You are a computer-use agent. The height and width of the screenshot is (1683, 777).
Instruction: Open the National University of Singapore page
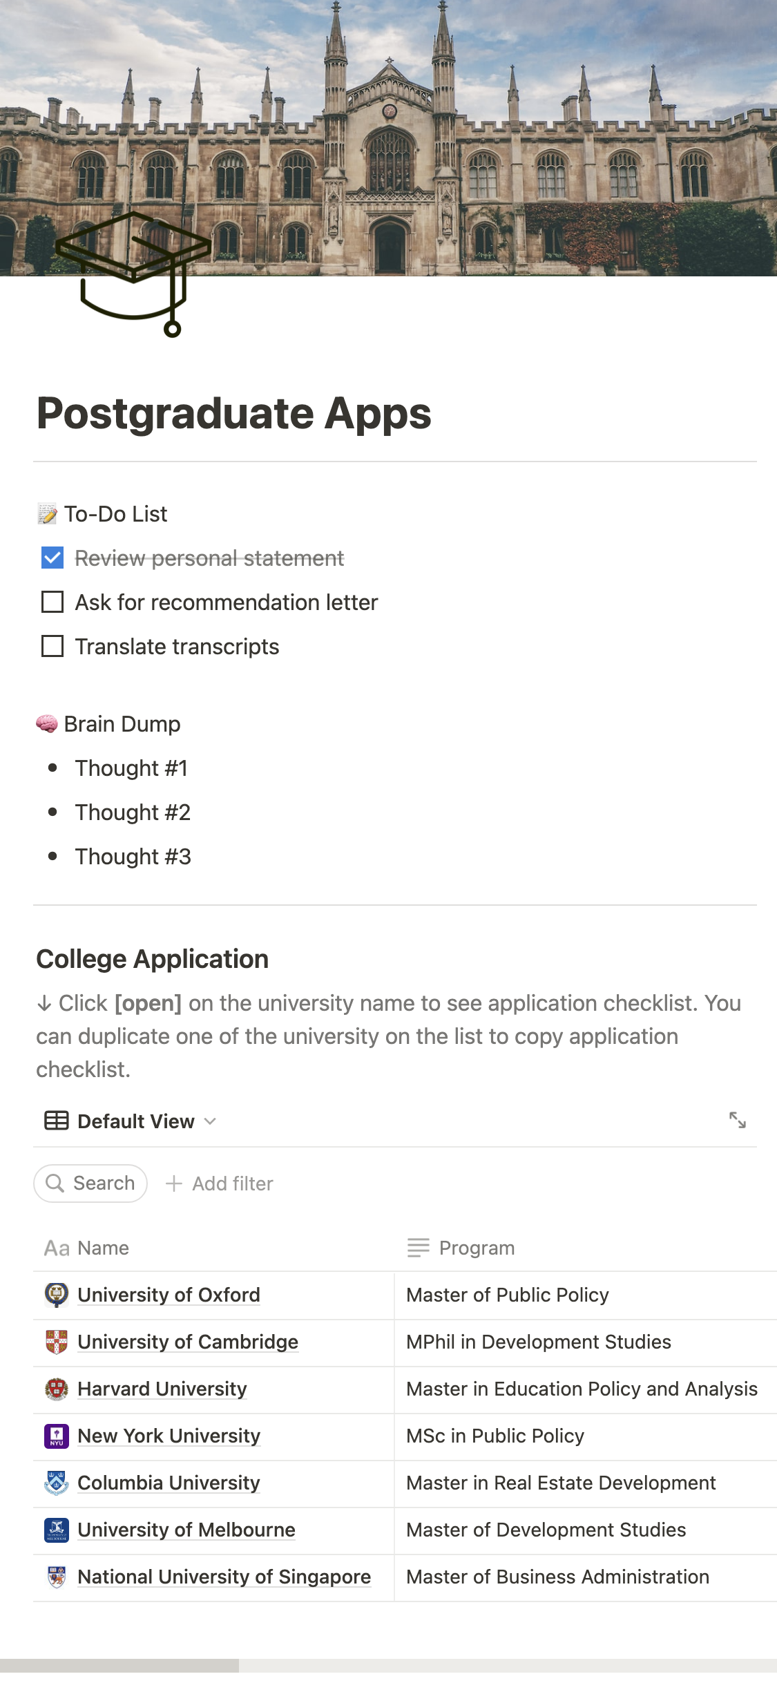(x=224, y=1577)
